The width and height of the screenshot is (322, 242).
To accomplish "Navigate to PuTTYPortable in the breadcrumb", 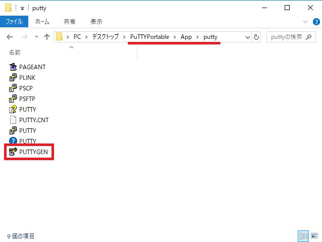I will click(149, 37).
